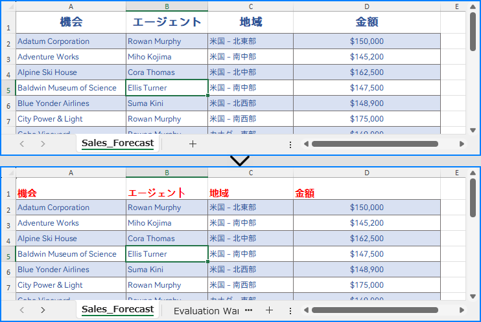Open sheet options dots in bottom spreadsheet
Screen dimensions: 481x322
click(x=290, y=311)
